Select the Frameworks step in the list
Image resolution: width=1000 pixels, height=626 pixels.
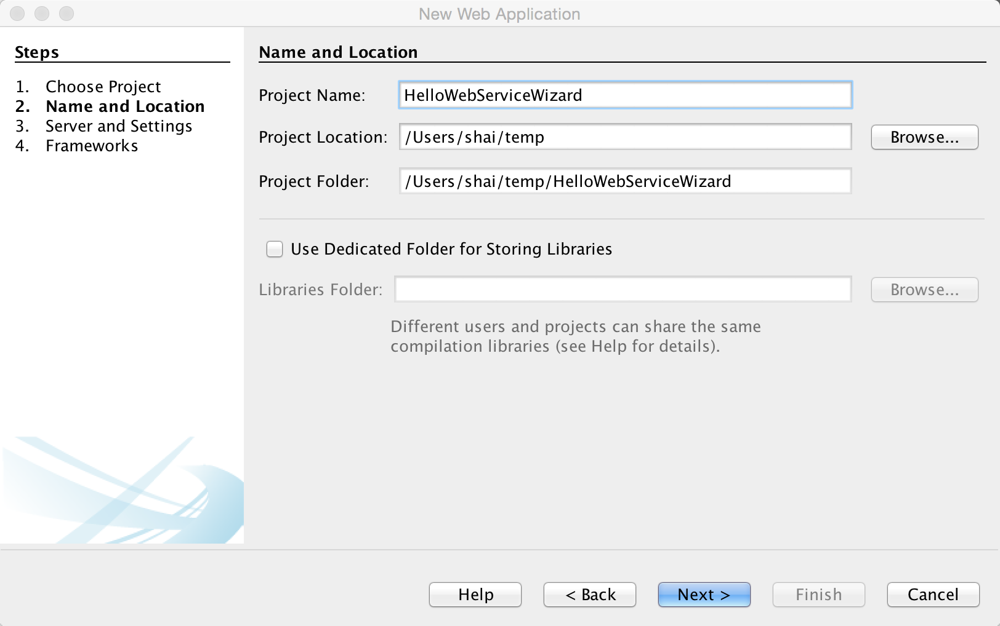click(x=92, y=146)
